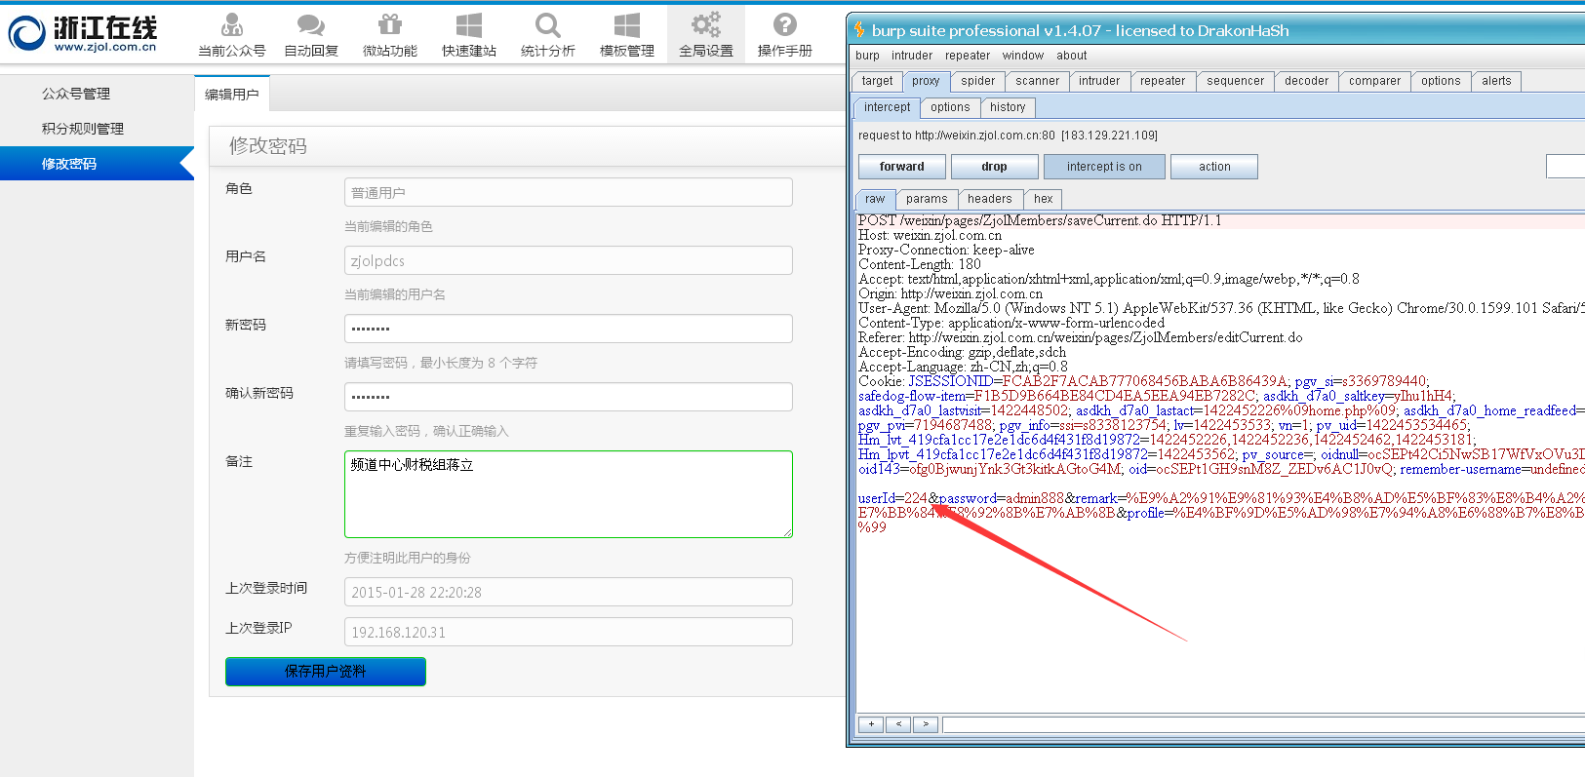This screenshot has width=1585, height=777.
Task: Select the proxy options sub-tab
Action: pos(950,107)
